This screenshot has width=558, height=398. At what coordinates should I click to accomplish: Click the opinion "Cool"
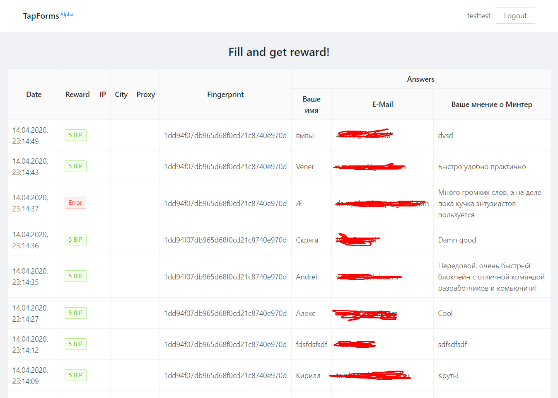[445, 313]
